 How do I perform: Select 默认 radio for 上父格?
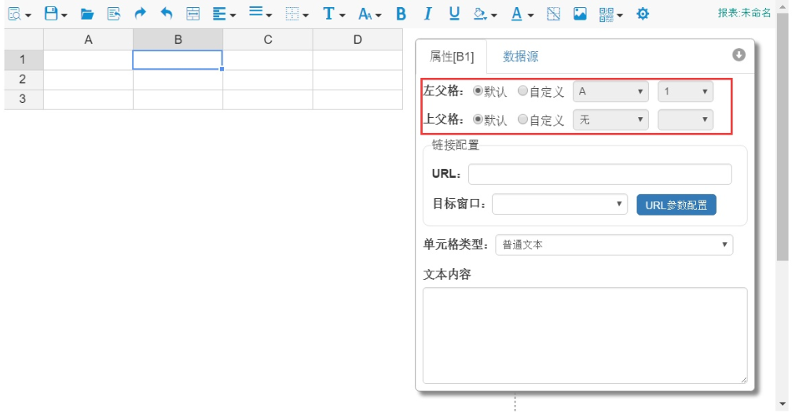(478, 120)
